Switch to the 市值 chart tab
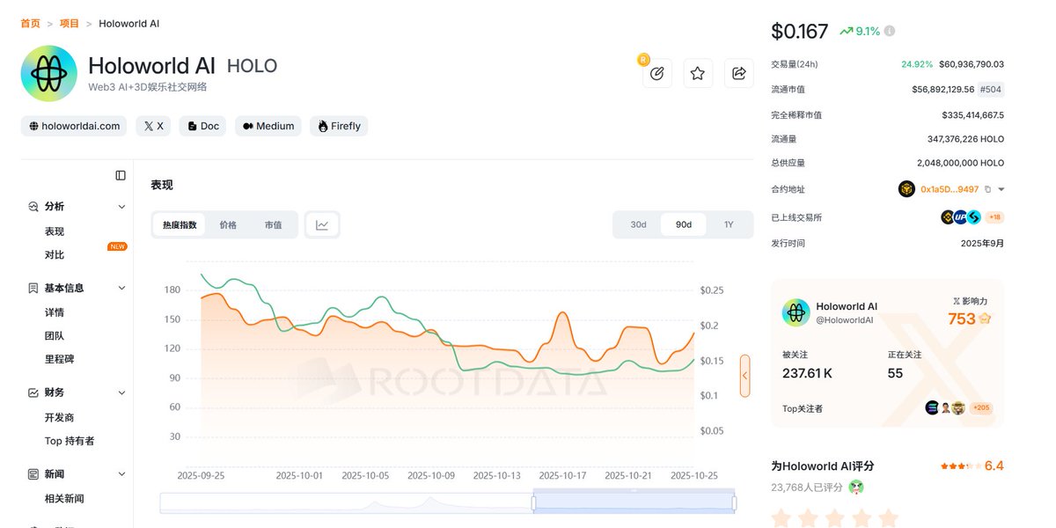Screen dimensions: 1056x528 point(274,225)
